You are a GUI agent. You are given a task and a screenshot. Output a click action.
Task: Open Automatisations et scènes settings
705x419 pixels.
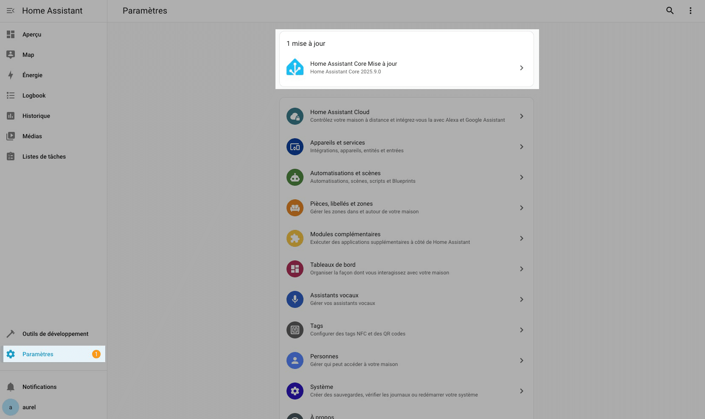coord(407,177)
